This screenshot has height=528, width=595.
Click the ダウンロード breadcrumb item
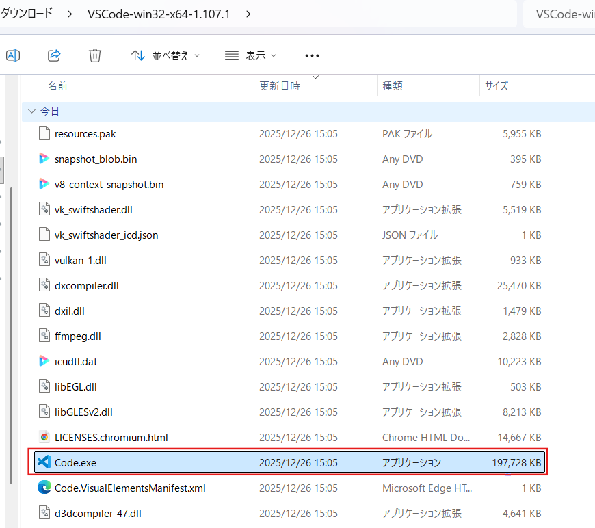(27, 14)
